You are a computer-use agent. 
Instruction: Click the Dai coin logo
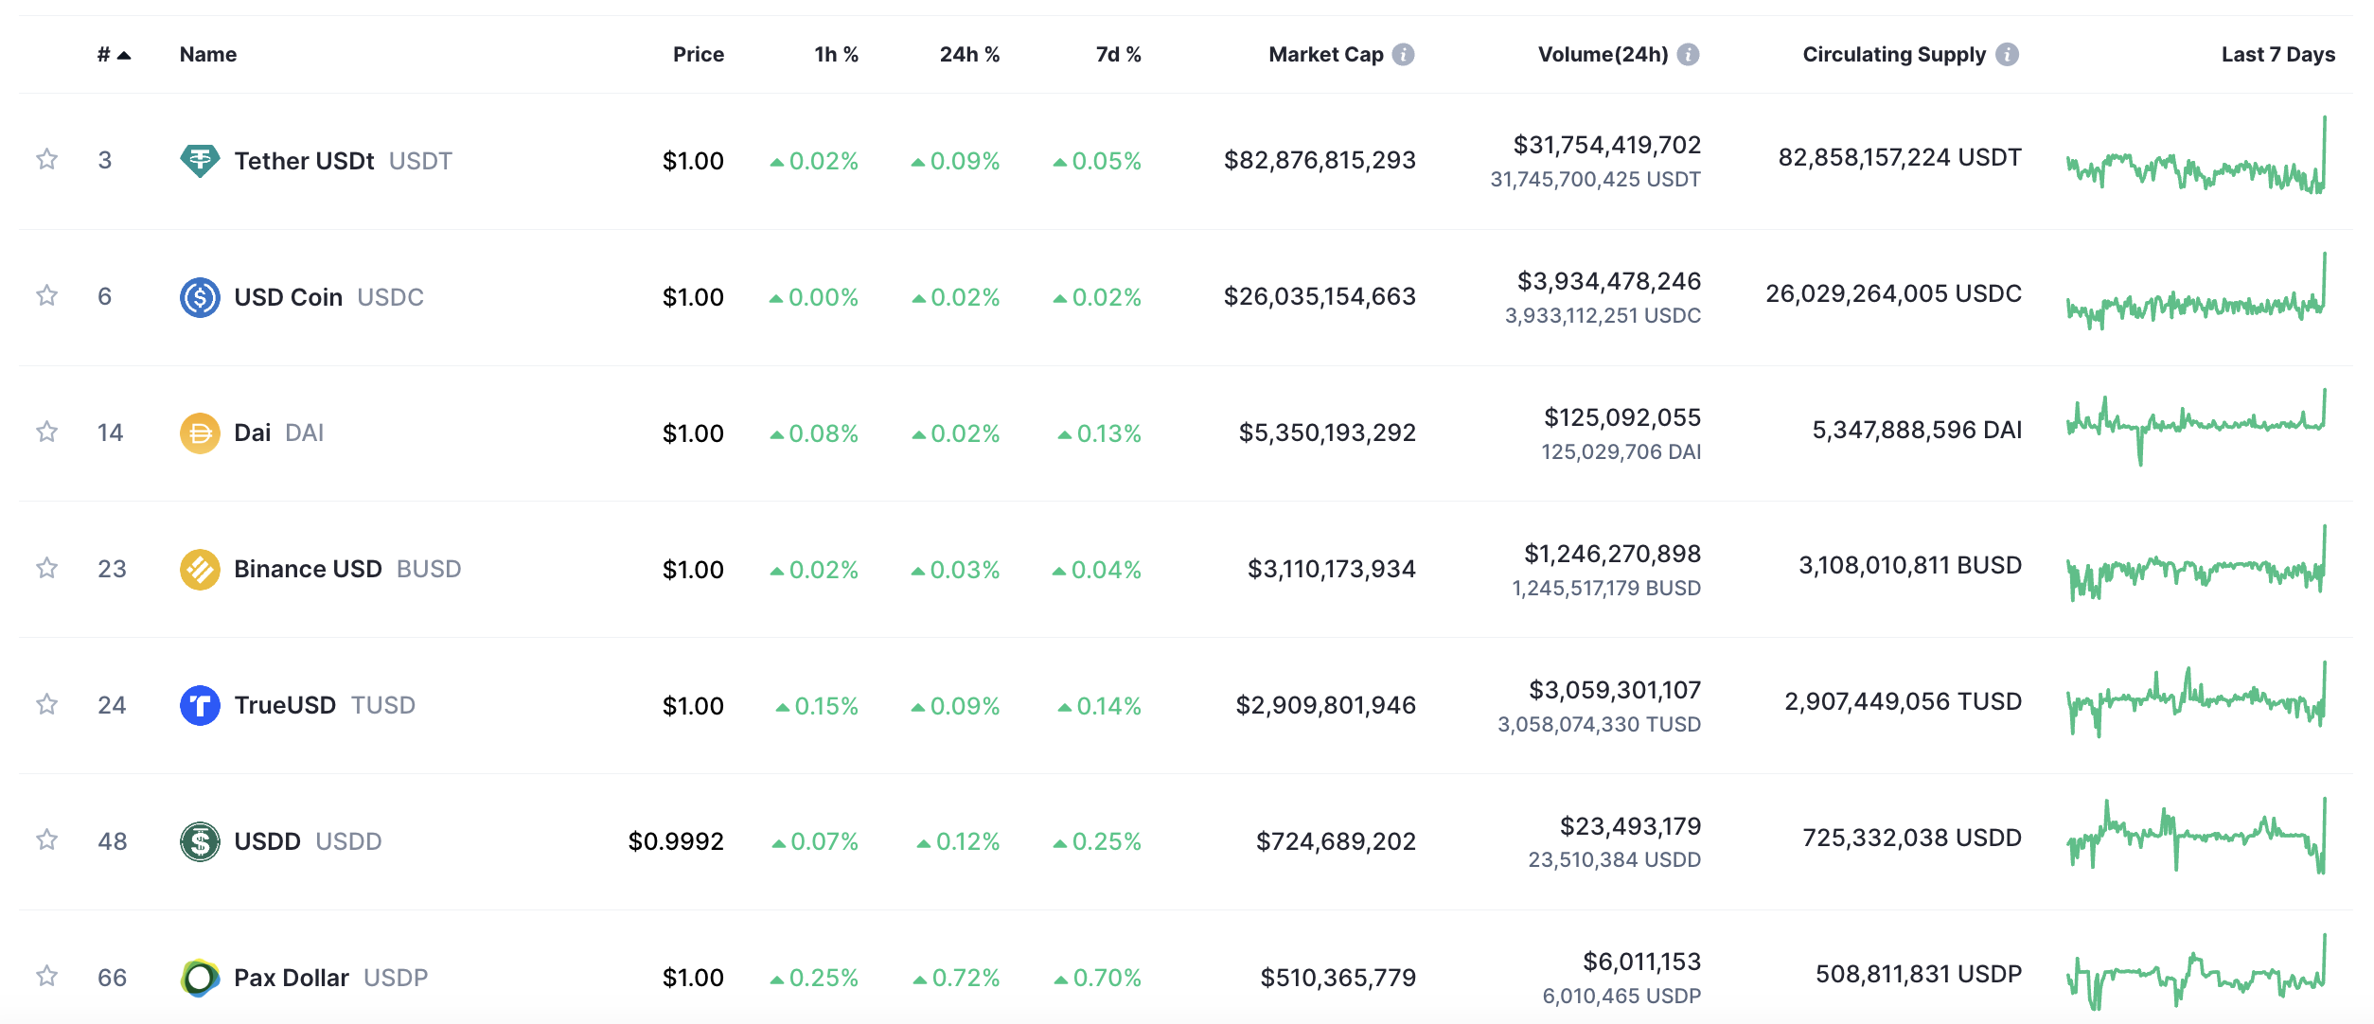[200, 433]
